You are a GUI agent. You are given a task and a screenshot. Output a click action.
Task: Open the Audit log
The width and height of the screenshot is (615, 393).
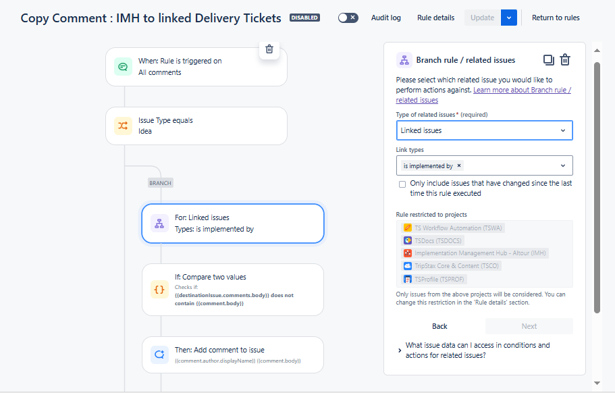(x=386, y=18)
